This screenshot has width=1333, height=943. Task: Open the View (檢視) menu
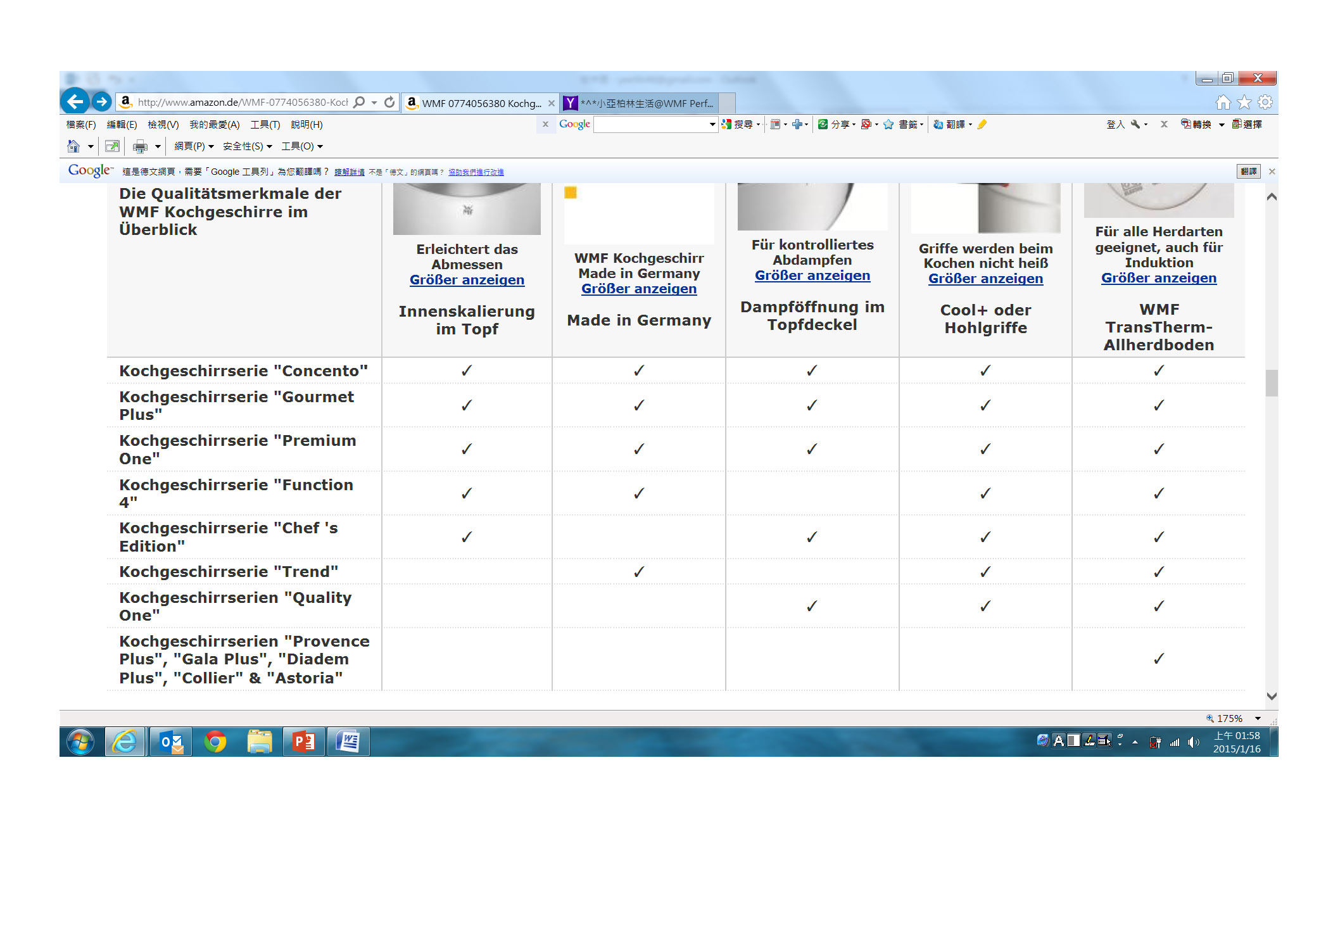click(163, 124)
